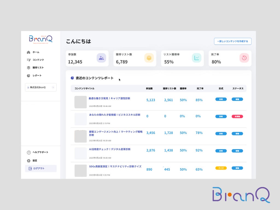Viewport: 280px width, 210px height.
Task: Click the logout arrow icon
Action: pos(30,168)
